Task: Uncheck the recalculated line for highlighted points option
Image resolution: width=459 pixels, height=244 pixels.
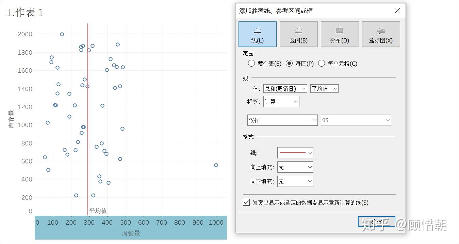Action: [x=246, y=202]
